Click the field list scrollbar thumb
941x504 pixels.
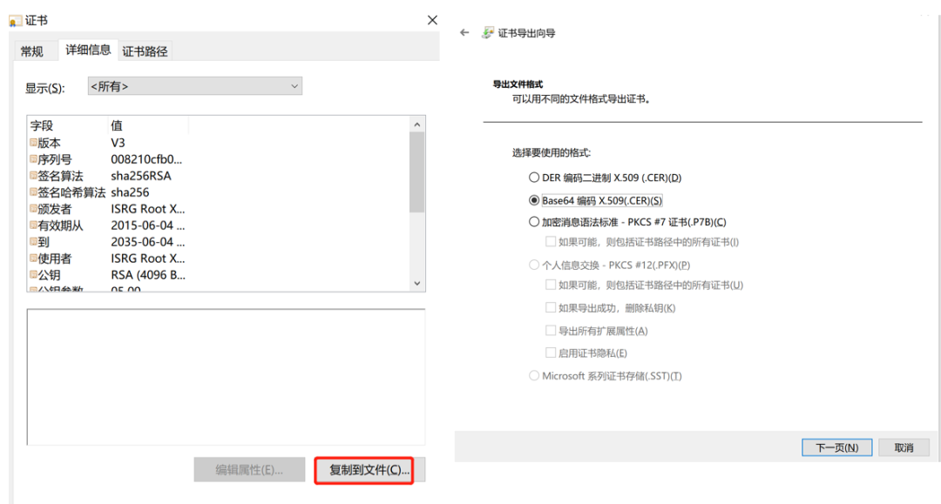417,172
